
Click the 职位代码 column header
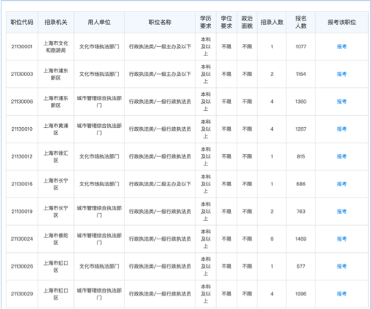click(x=22, y=22)
